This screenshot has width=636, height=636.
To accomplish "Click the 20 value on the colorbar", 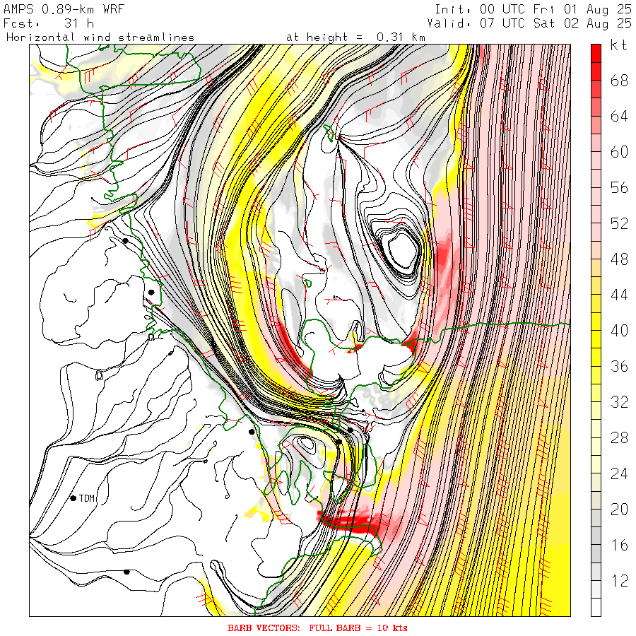I will click(619, 509).
